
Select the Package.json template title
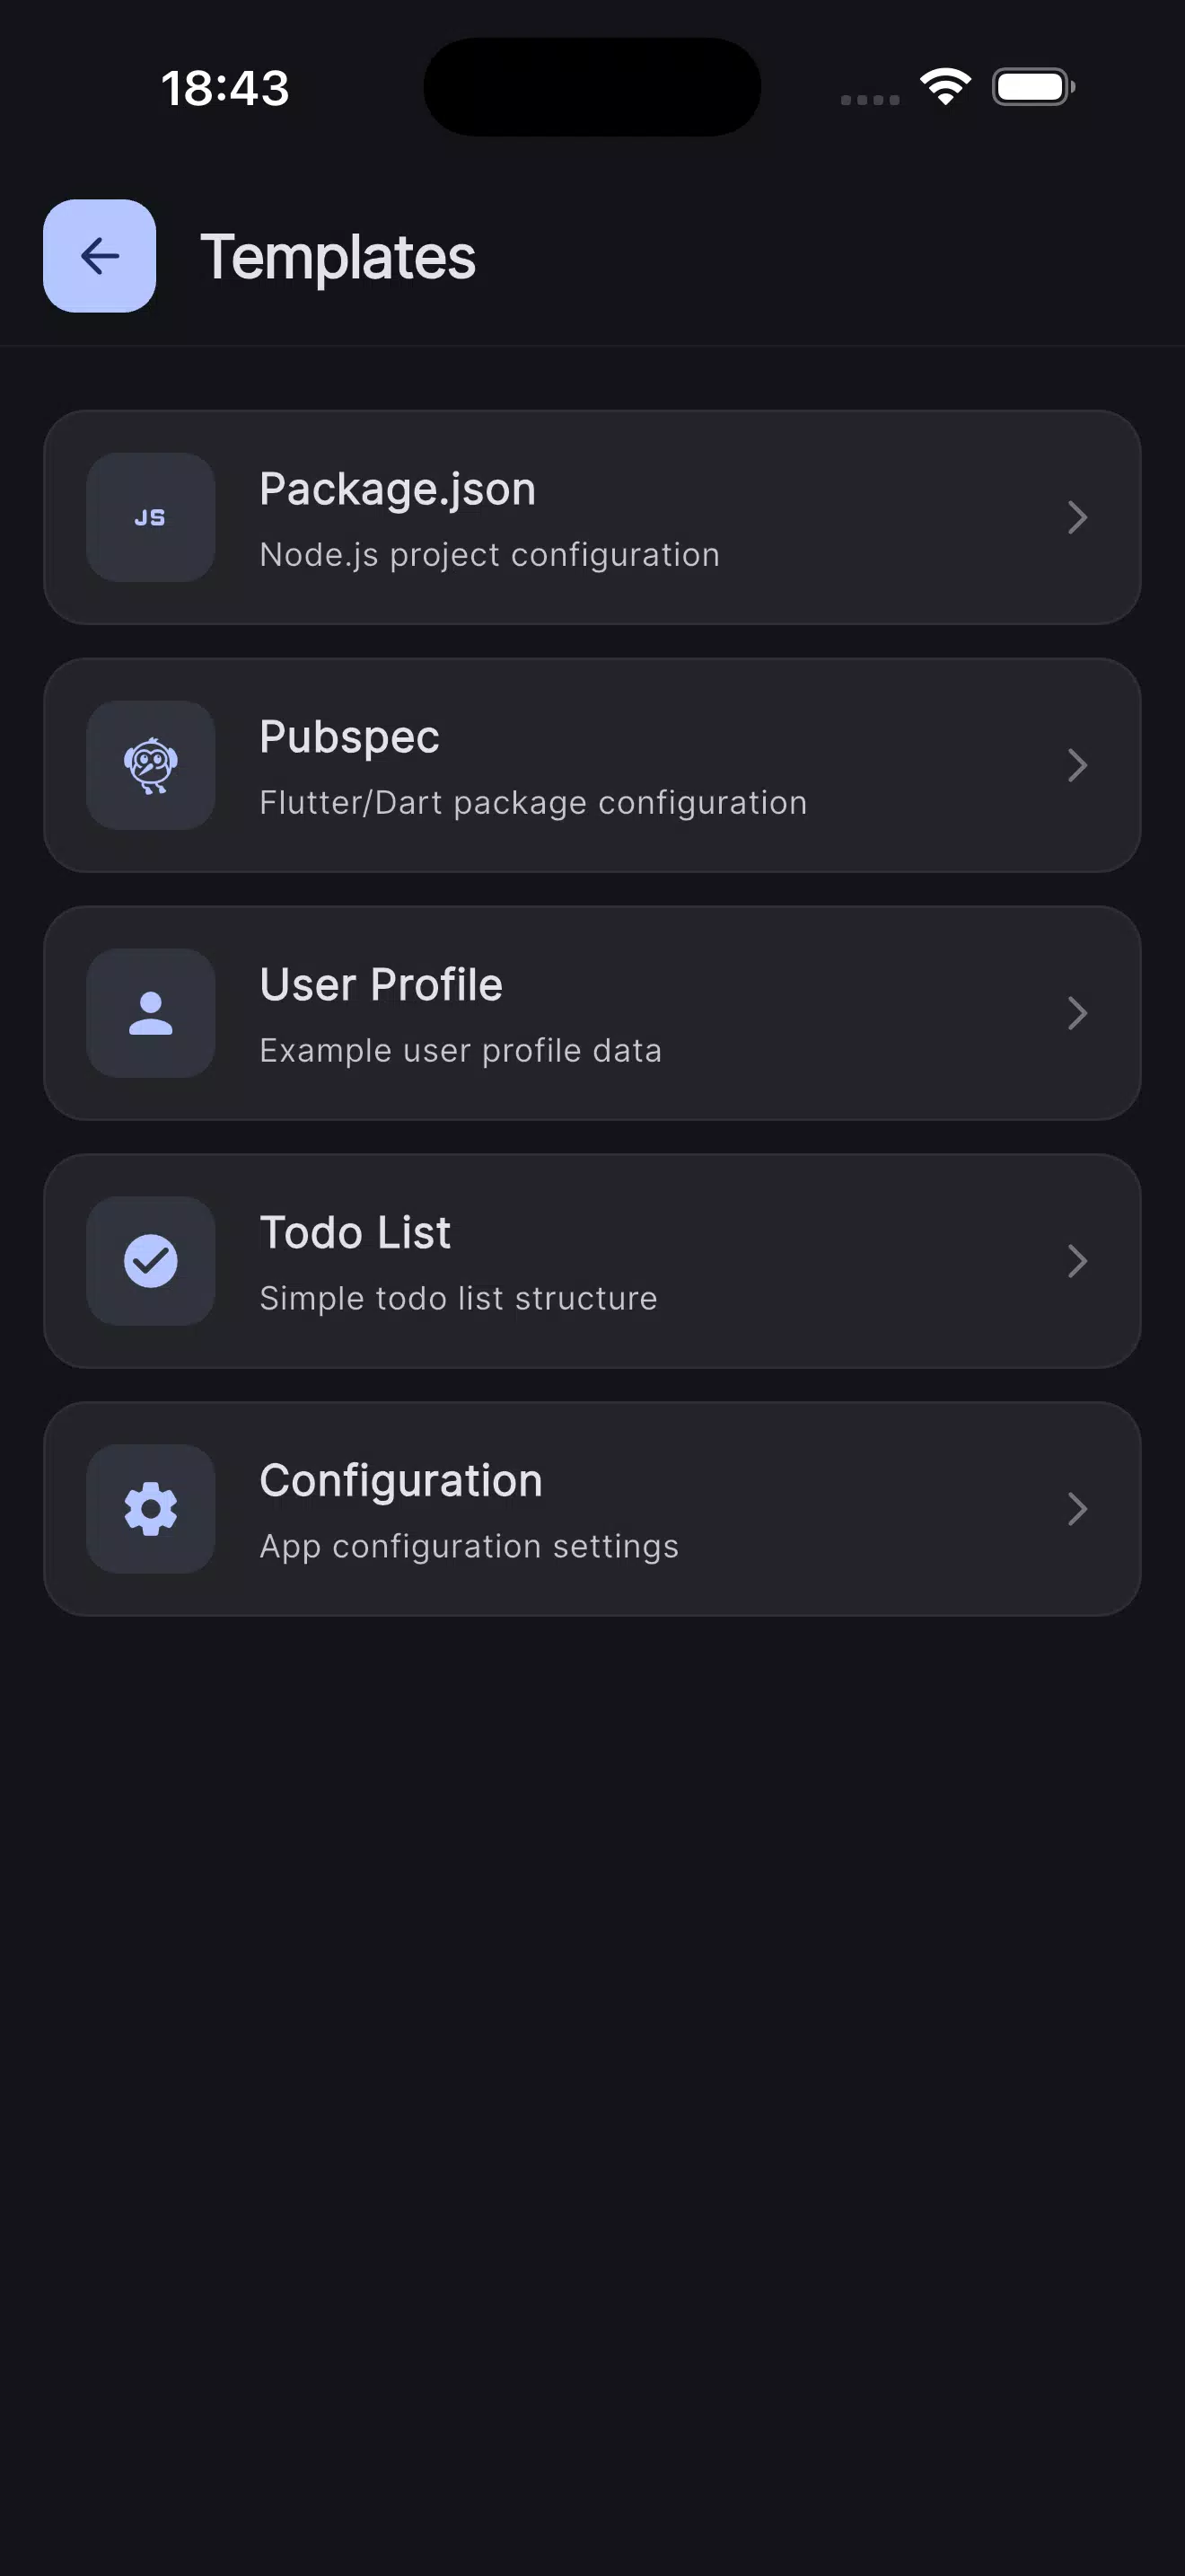[398, 490]
